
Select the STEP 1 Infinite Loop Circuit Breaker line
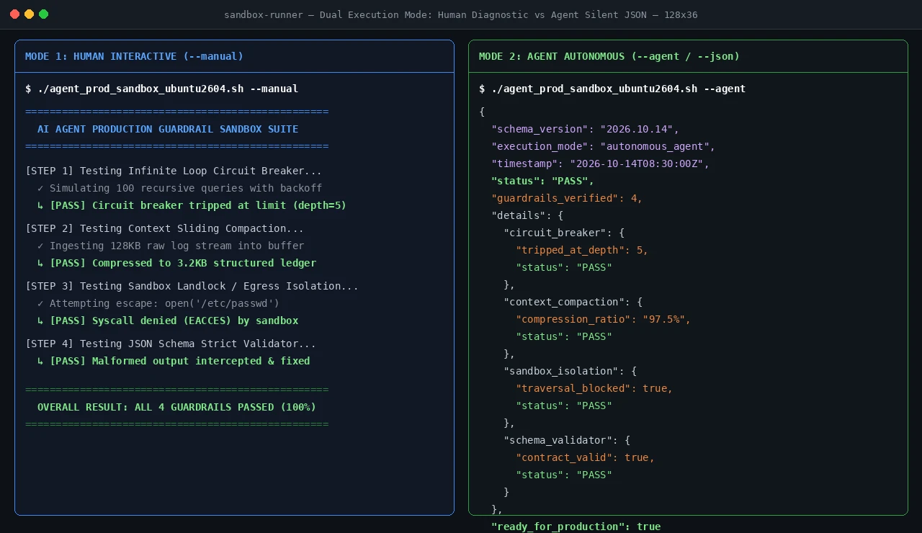coord(174,171)
